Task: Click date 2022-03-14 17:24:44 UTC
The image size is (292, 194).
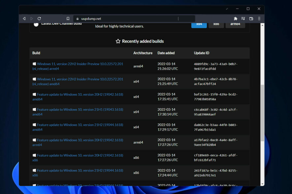Action: pos(168,173)
